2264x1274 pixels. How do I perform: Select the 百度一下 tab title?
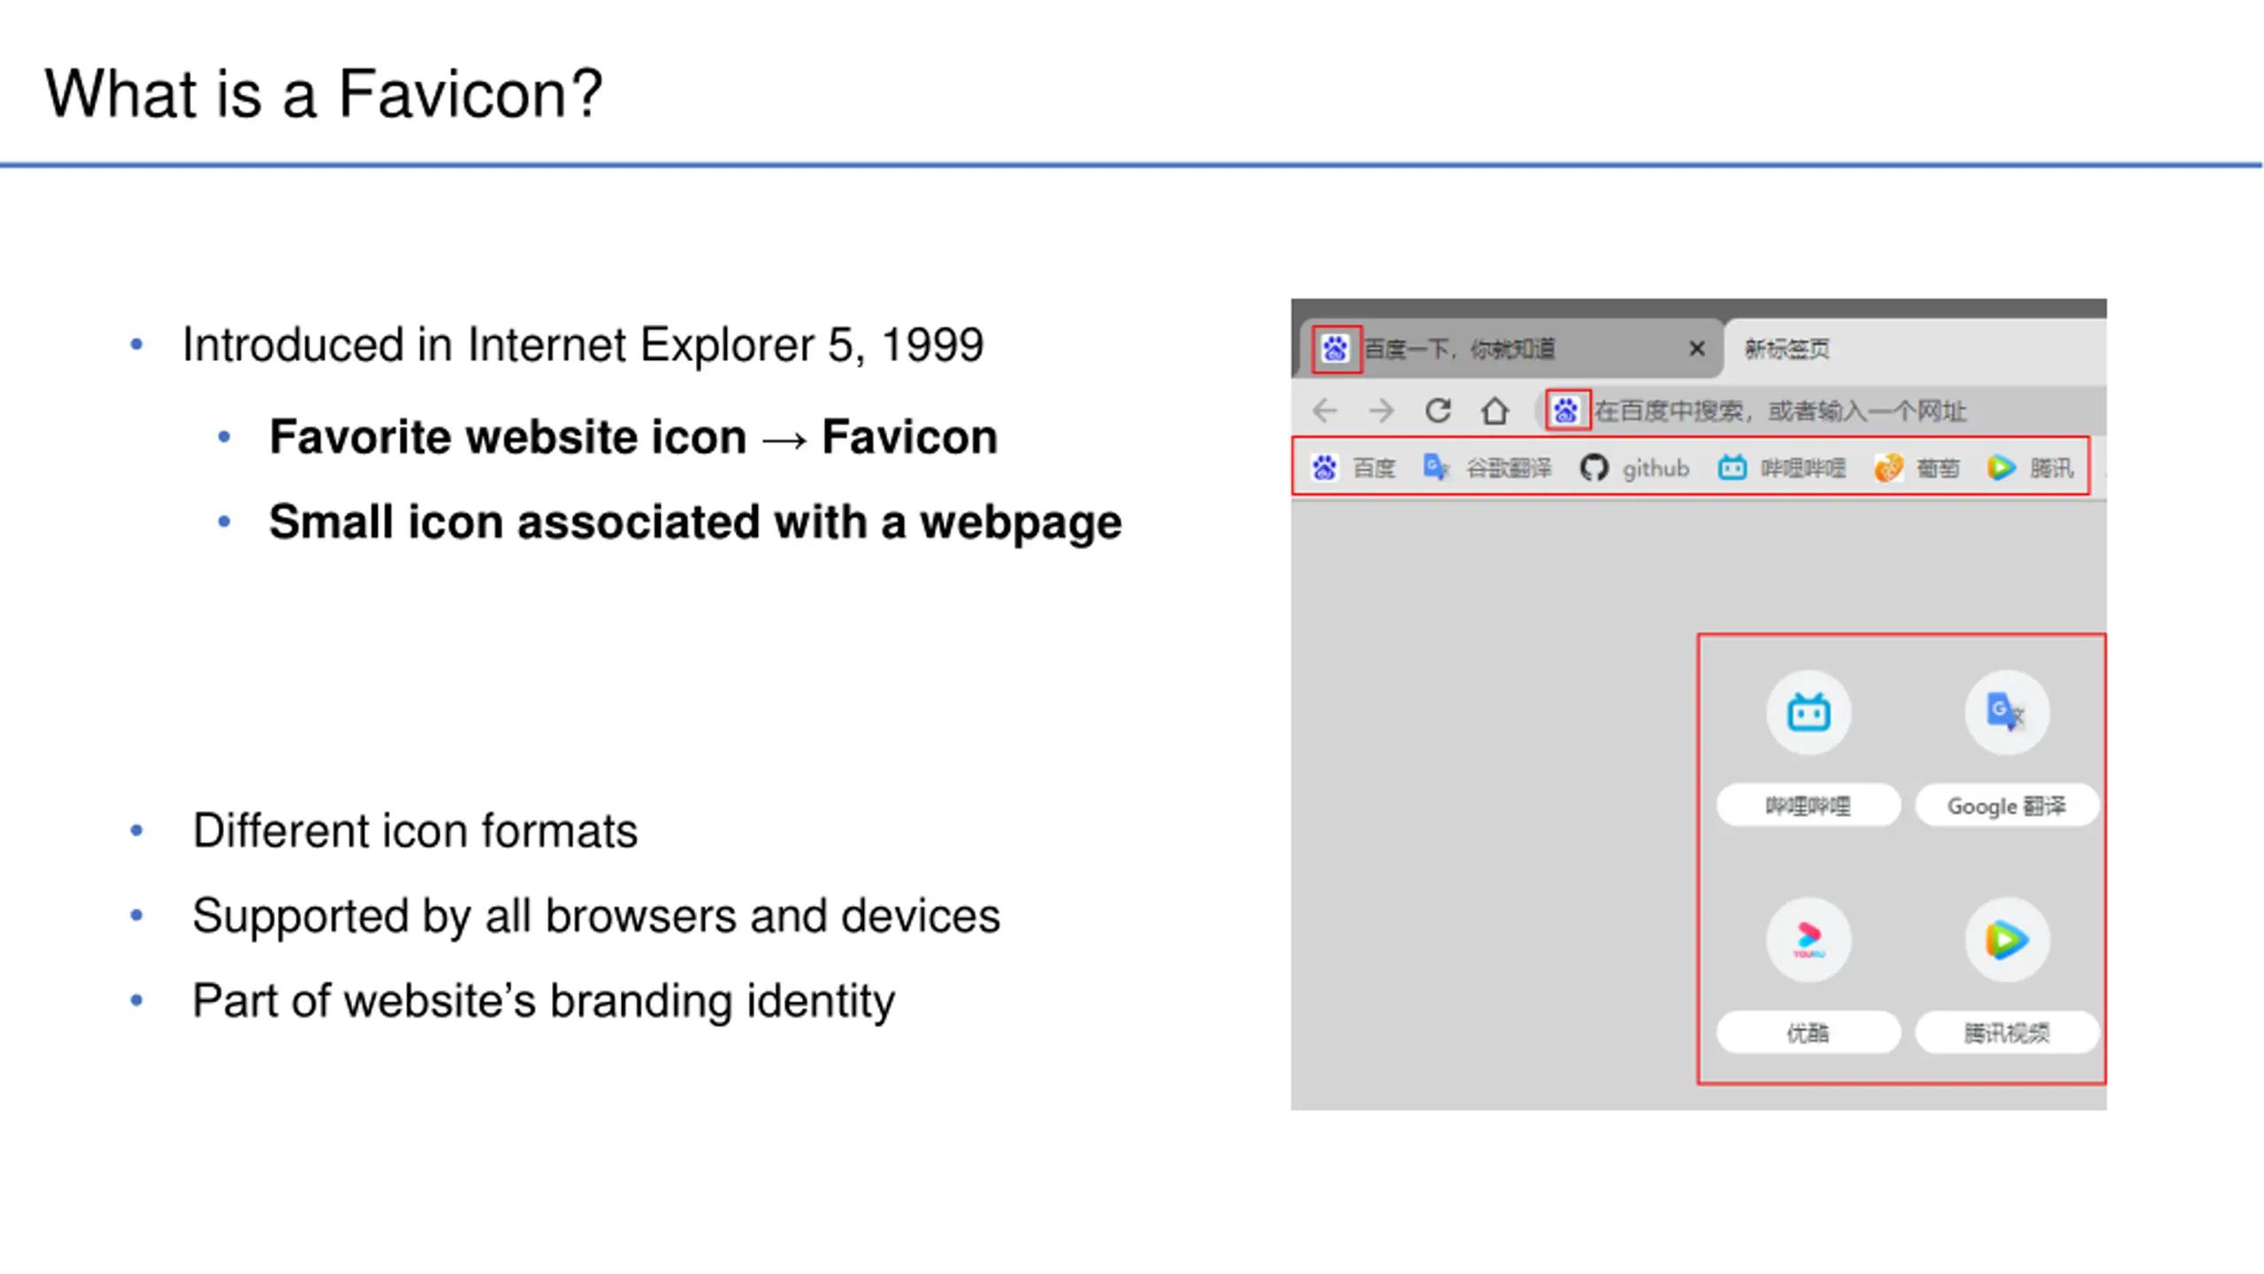coord(1459,349)
